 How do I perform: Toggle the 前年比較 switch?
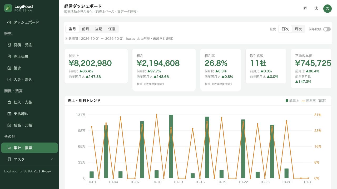tap(327, 29)
